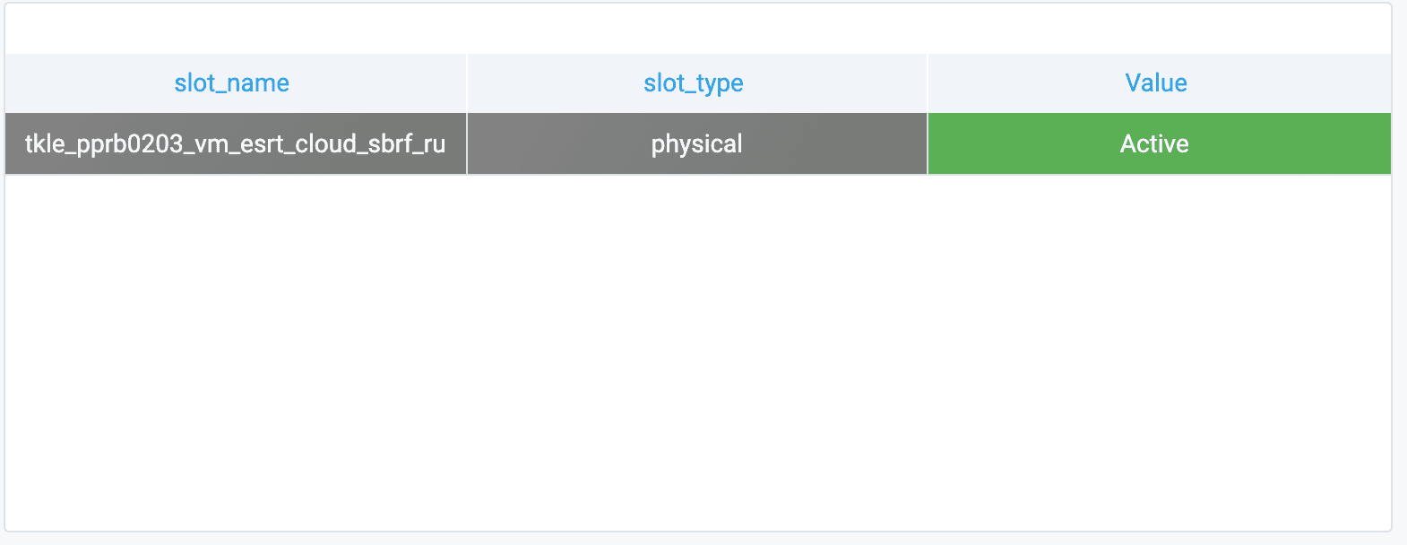
Task: Select the tkle_pprb0203_vm_esrt_cloud_sbrf_ru cell
Action: coord(235,144)
